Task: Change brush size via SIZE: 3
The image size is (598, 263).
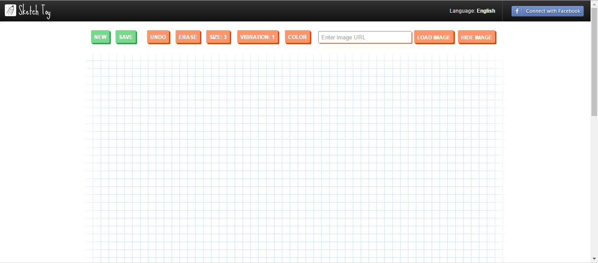Action: 218,37
